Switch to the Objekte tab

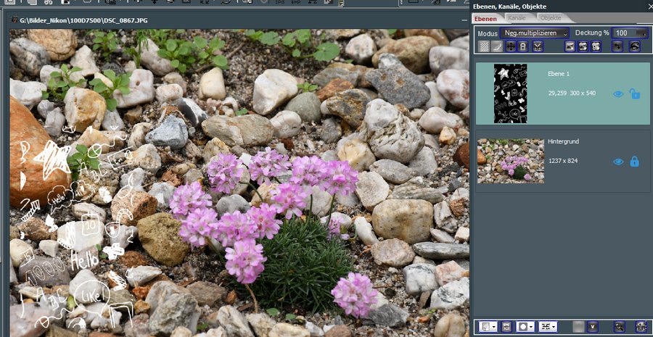point(550,17)
